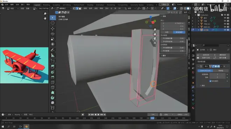Select the Select Box tool
Image resolution: width=231 pixels, height=129 pixels.
pos(52,18)
